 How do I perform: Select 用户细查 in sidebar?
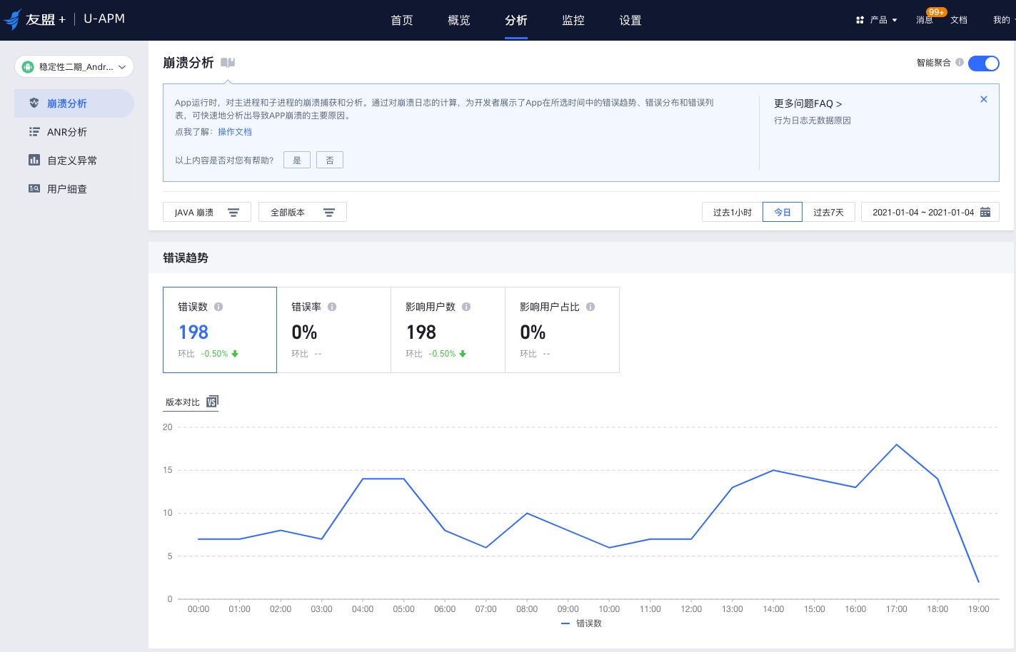[x=74, y=189]
